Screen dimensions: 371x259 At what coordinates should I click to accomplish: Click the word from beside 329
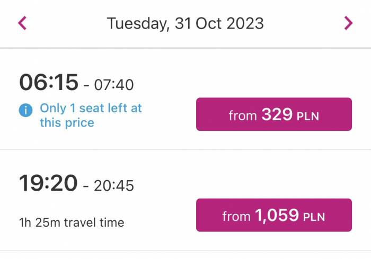tap(243, 115)
